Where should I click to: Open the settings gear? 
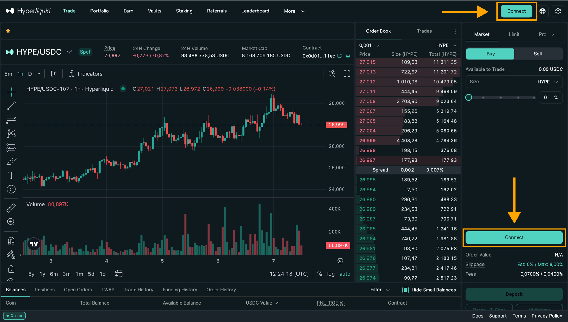click(x=558, y=11)
